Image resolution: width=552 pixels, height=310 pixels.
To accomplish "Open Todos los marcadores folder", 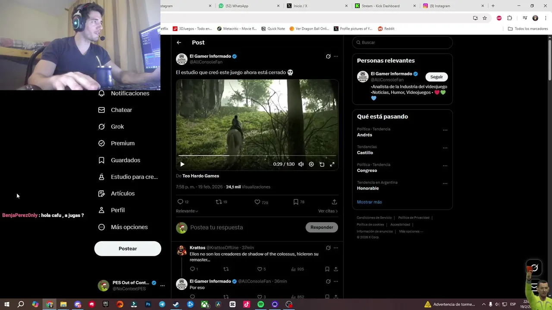I will 528,29.
